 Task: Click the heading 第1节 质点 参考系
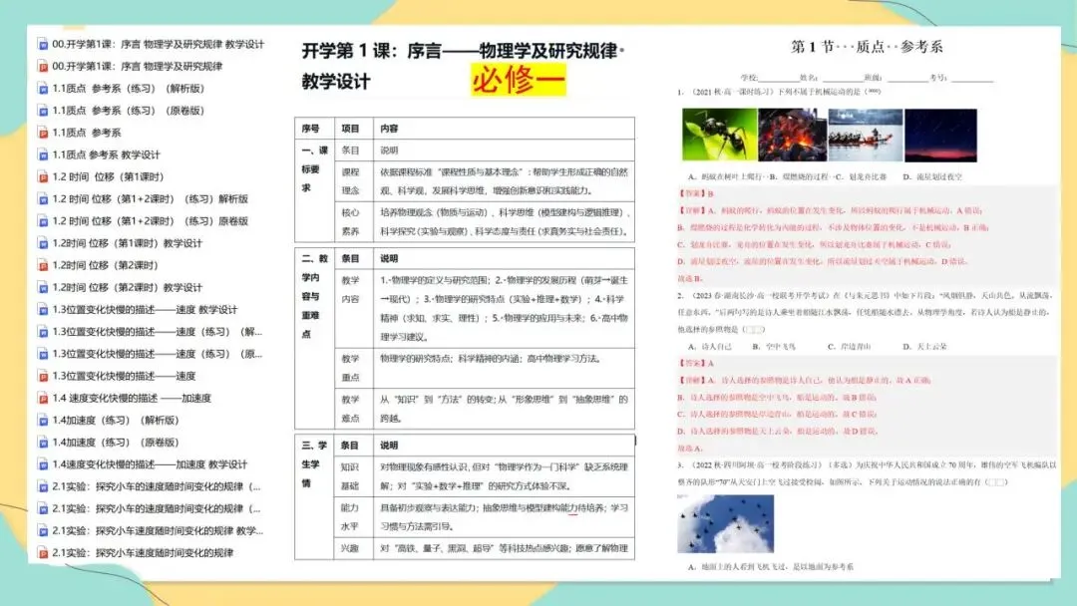867,47
